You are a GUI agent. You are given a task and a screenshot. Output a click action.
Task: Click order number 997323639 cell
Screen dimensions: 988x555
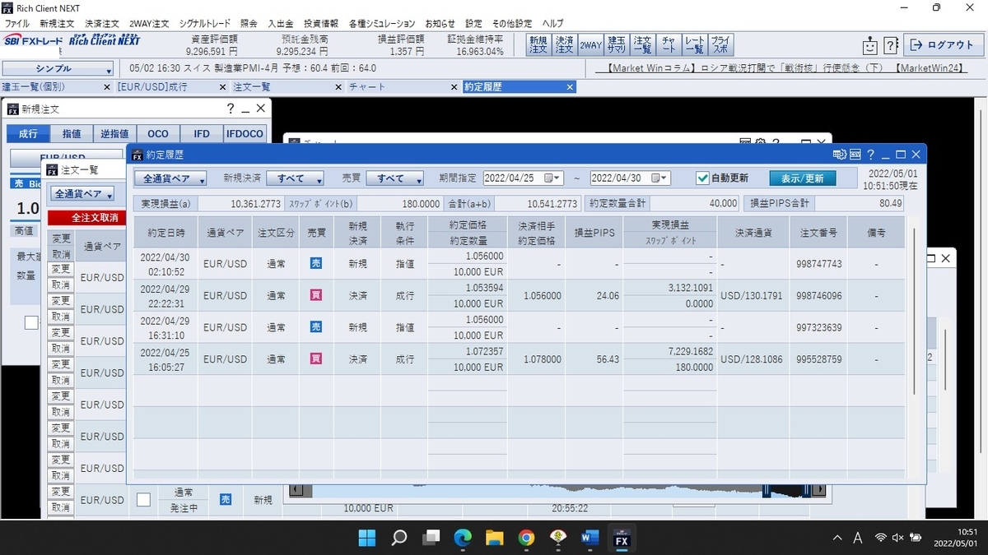pyautogui.click(x=819, y=327)
